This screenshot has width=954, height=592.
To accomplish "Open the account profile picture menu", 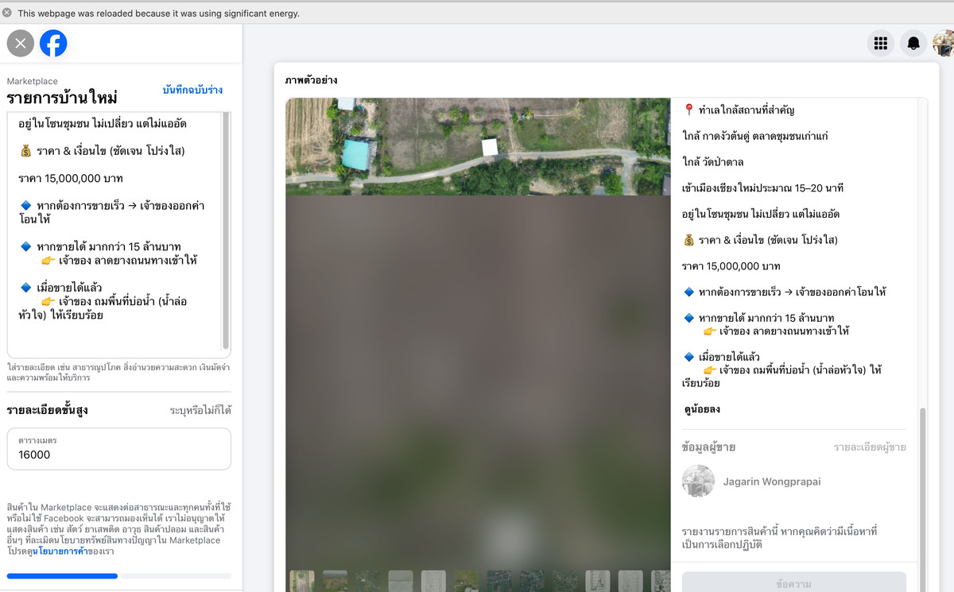I will [x=944, y=44].
